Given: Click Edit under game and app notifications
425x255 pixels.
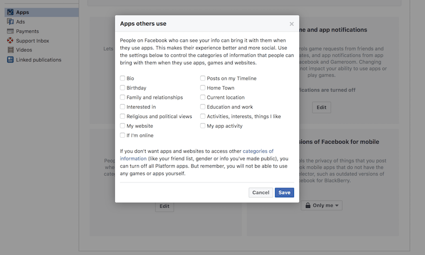Looking at the screenshot, I should point(321,107).
